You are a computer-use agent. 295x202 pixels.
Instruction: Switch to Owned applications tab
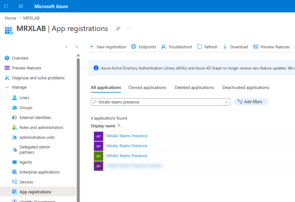pyautogui.click(x=147, y=88)
